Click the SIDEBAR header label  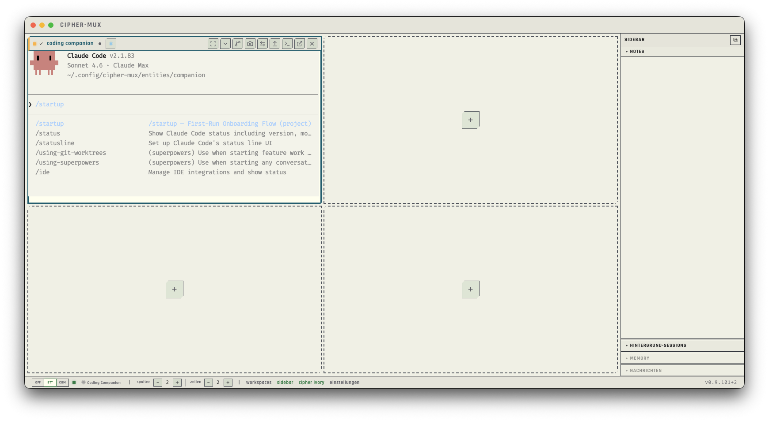pyautogui.click(x=635, y=40)
